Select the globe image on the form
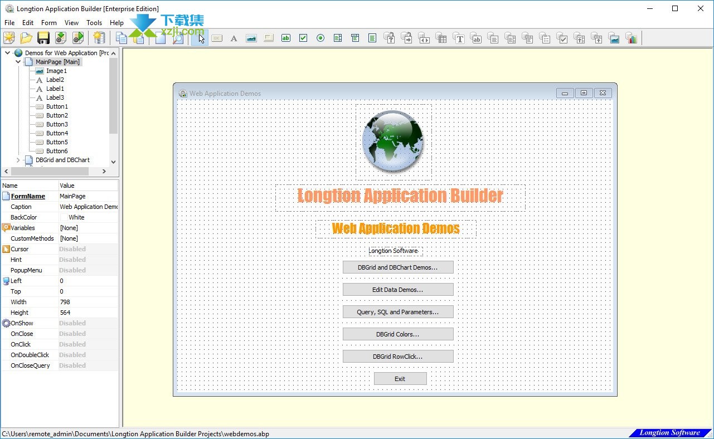 click(x=393, y=142)
